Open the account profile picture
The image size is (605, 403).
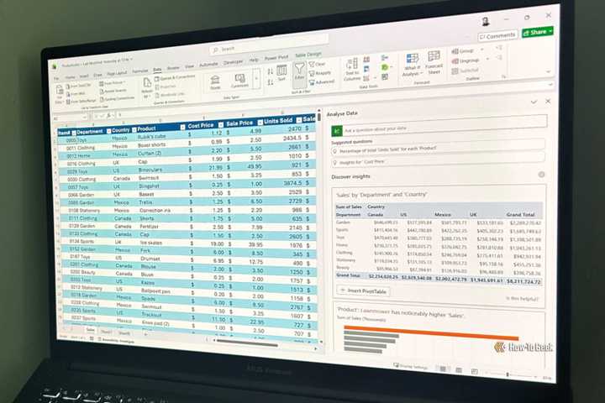coord(486,21)
